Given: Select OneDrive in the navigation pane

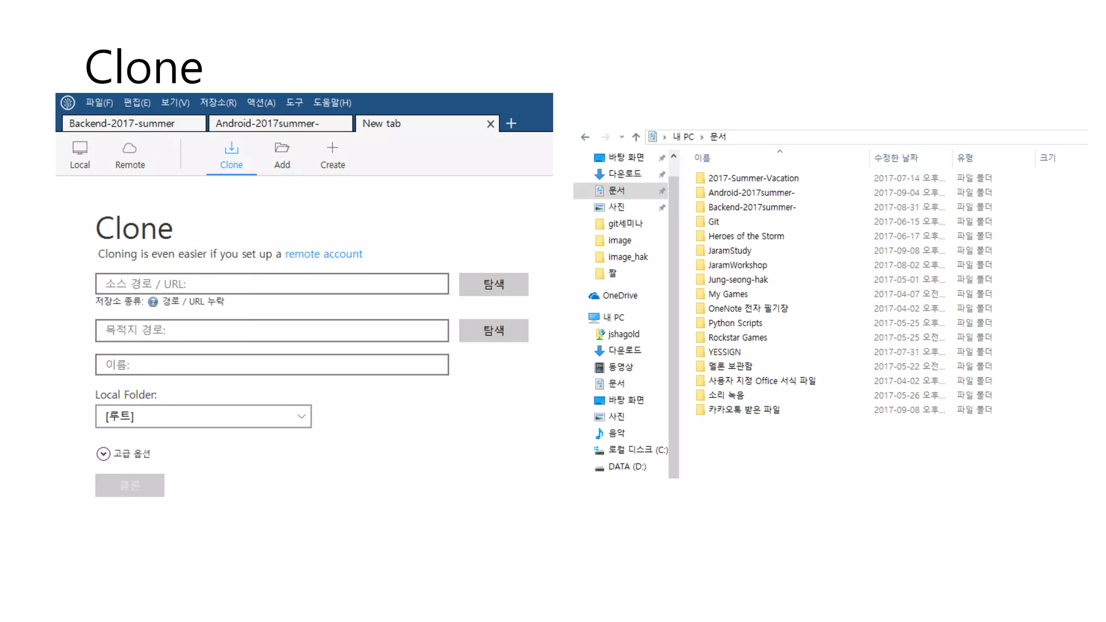Looking at the screenshot, I should (619, 296).
